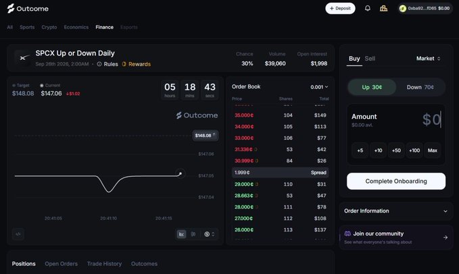Click the reward icon next to 28.663¢
Screen dimensions: 459x274
(256, 196)
